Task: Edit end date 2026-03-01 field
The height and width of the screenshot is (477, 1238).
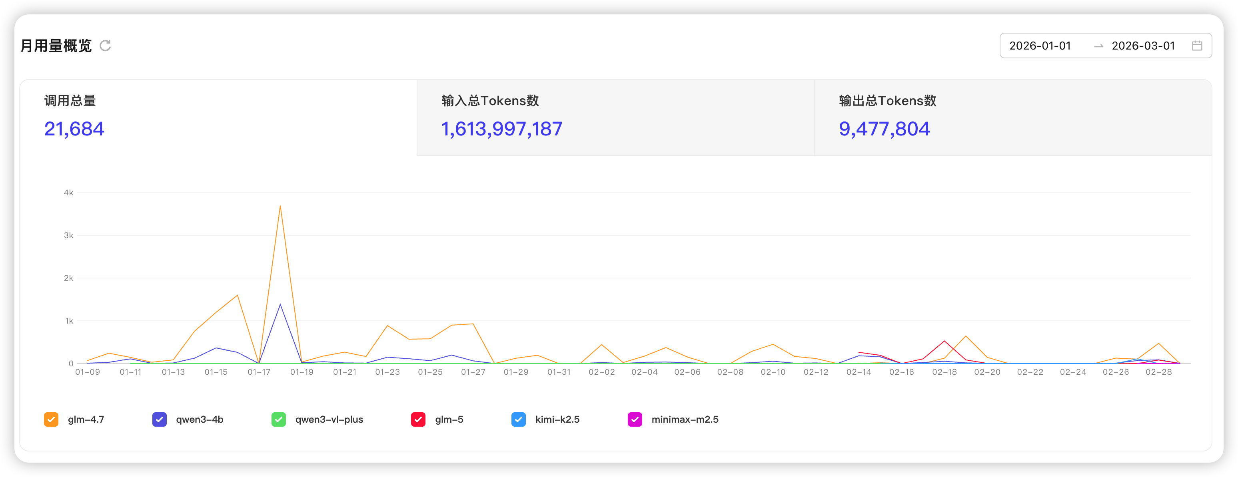Action: click(x=1143, y=46)
